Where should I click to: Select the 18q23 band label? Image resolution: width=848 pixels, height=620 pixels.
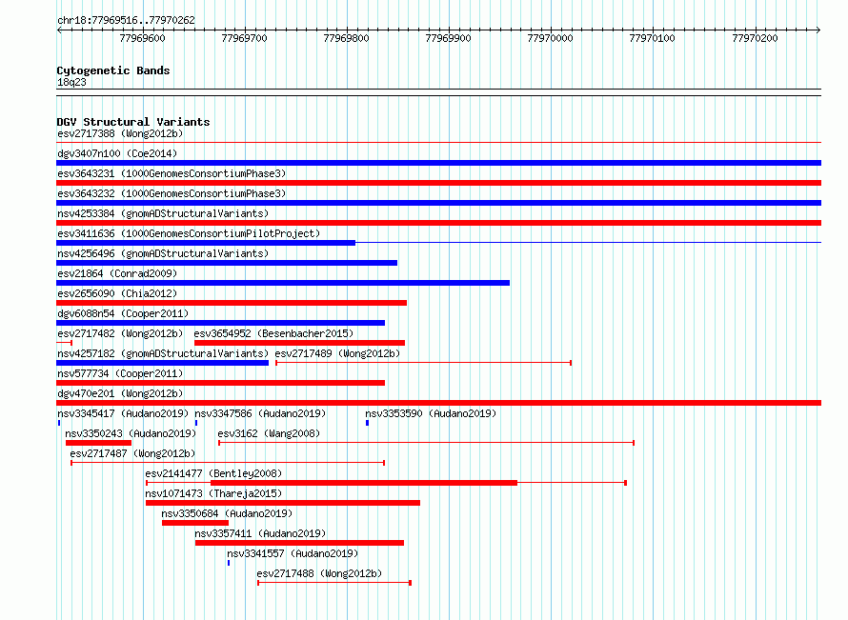click(x=71, y=82)
